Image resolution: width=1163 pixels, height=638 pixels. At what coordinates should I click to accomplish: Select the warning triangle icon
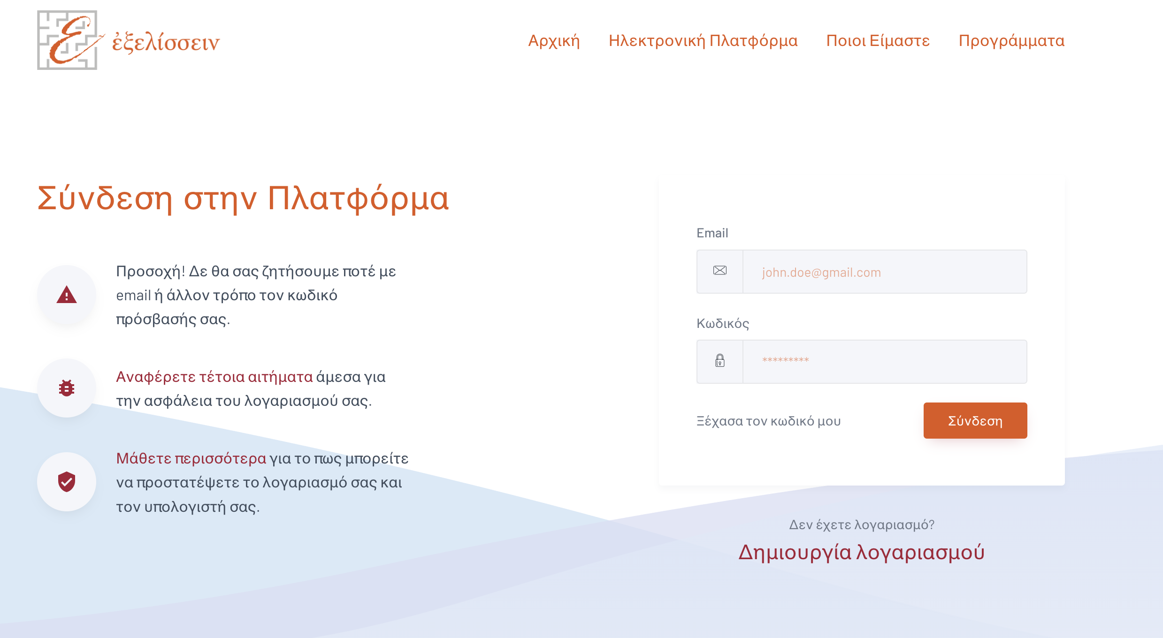[x=67, y=295]
